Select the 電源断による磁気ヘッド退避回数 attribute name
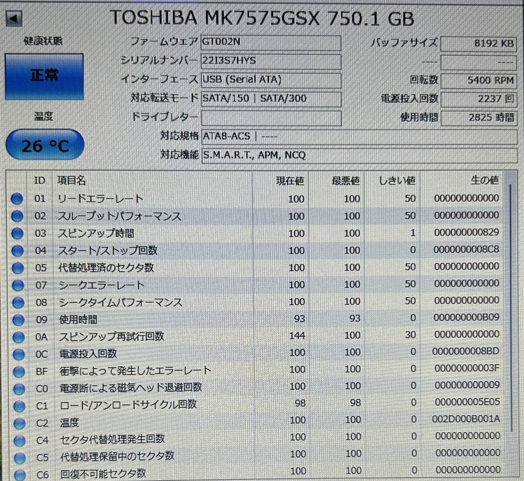The image size is (524, 481). point(131,388)
